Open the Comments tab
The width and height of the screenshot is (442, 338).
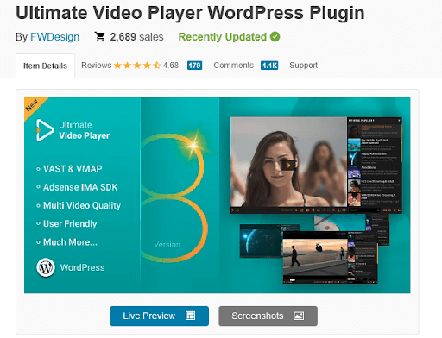pos(234,66)
